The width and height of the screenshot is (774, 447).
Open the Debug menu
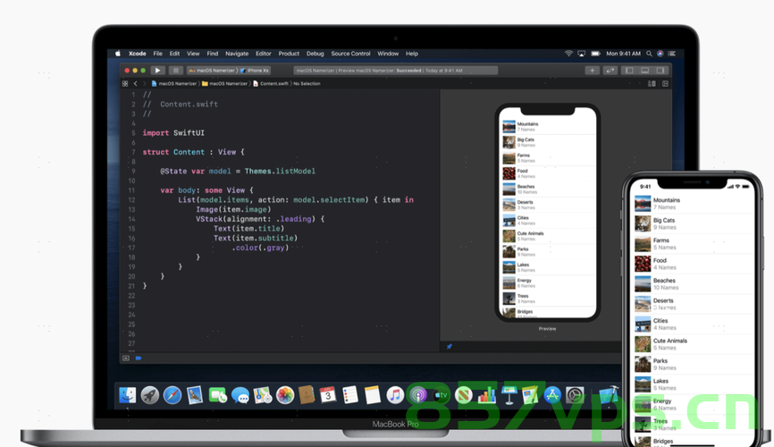tap(315, 54)
